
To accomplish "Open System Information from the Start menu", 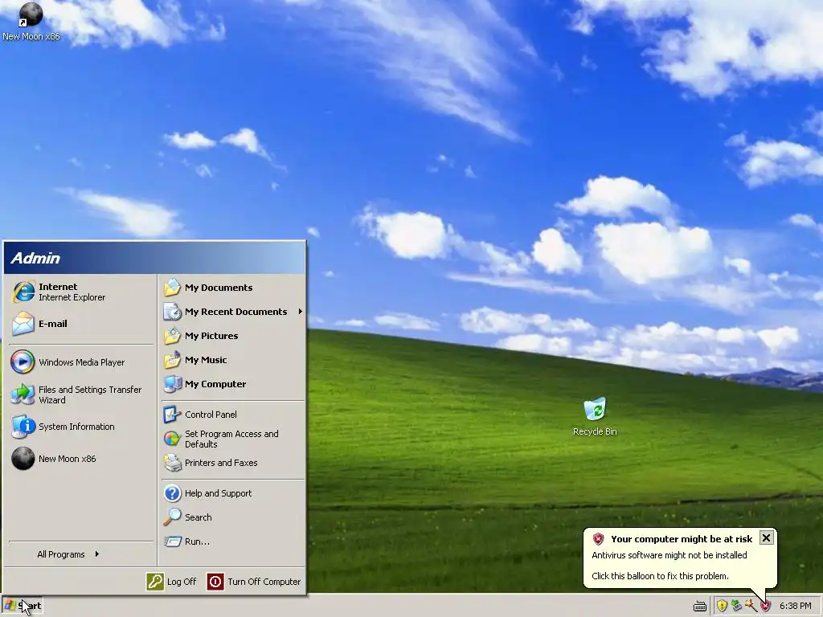I will pos(80,427).
